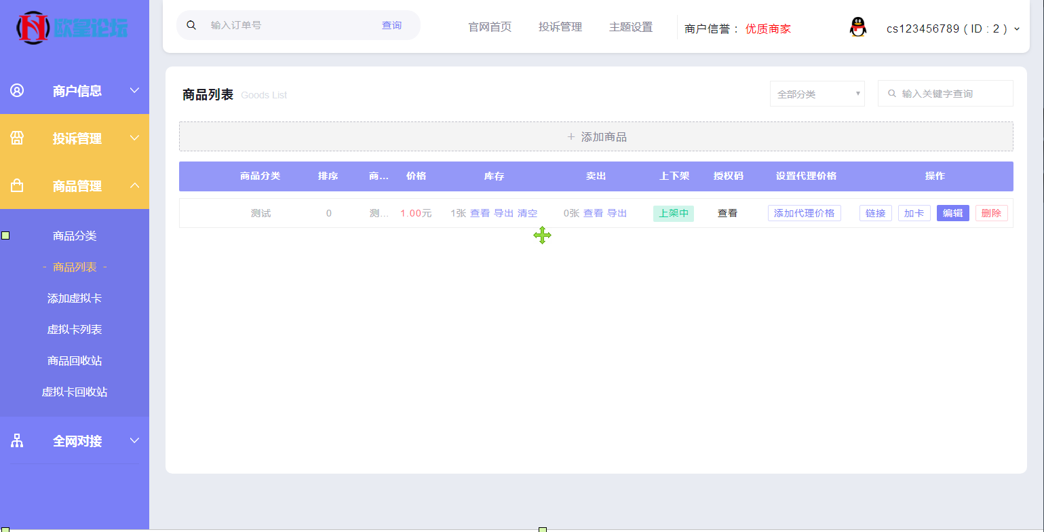Click the QQ penguin avatar icon
Screen dimensions: 1044x532
pyautogui.click(x=857, y=28)
